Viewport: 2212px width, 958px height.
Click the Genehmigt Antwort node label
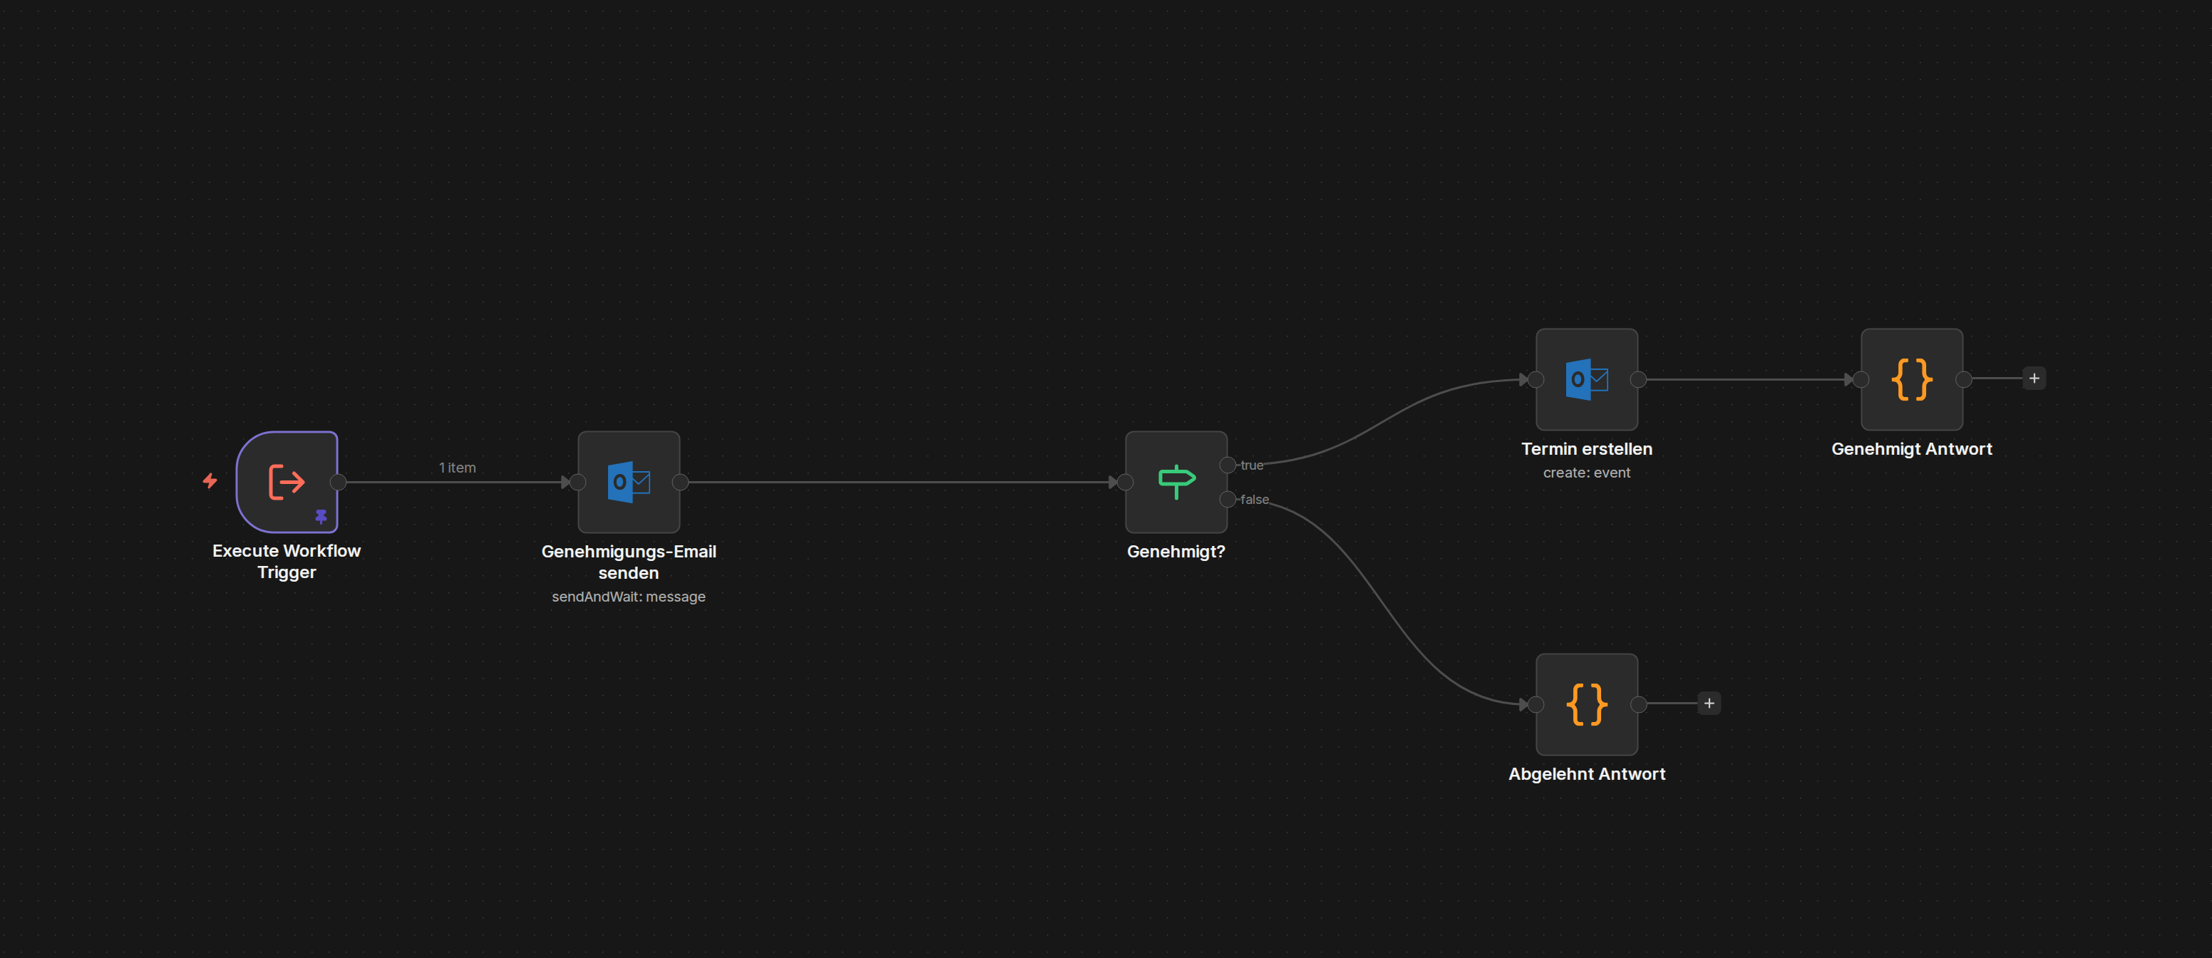[1911, 449]
